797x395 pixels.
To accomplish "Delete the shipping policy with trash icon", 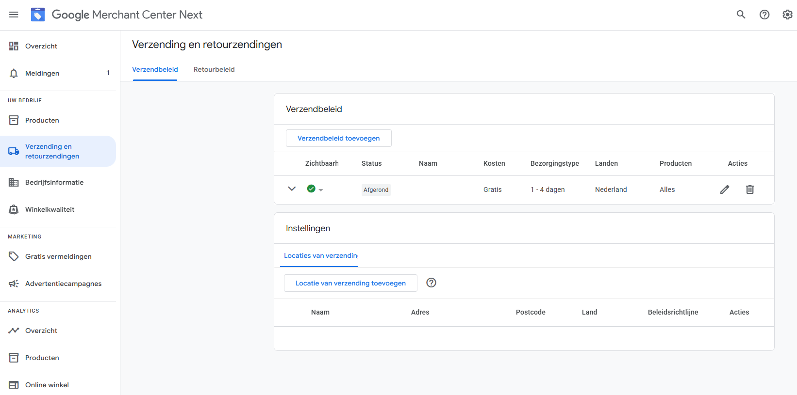I will (749, 190).
